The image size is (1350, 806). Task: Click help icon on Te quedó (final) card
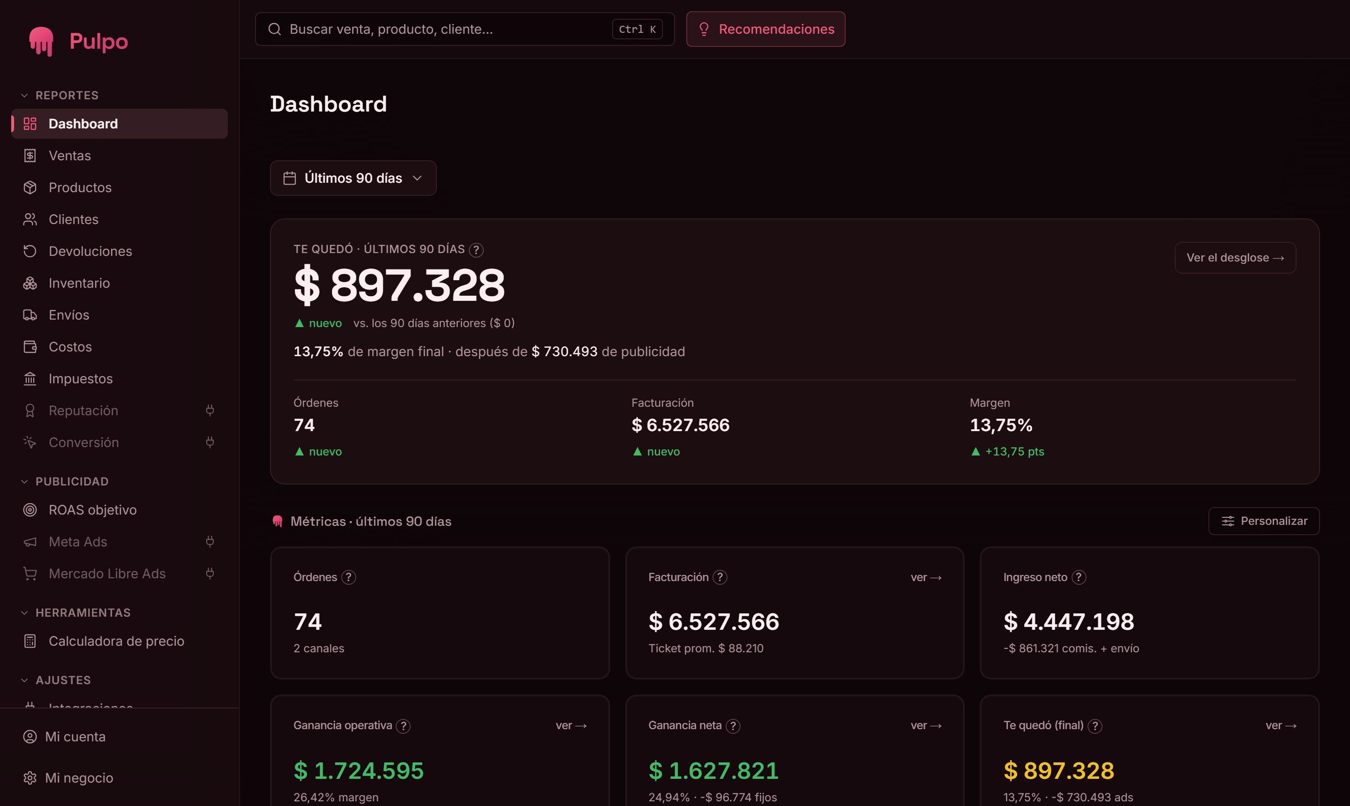(x=1095, y=726)
